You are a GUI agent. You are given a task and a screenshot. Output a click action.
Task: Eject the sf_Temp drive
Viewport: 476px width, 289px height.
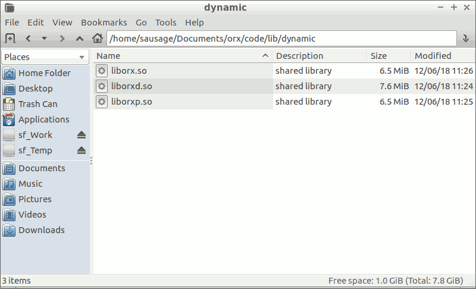pyautogui.click(x=82, y=150)
